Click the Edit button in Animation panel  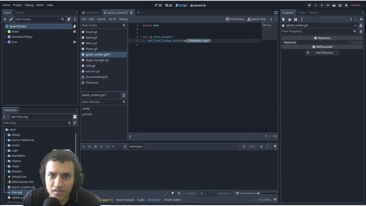point(253,146)
